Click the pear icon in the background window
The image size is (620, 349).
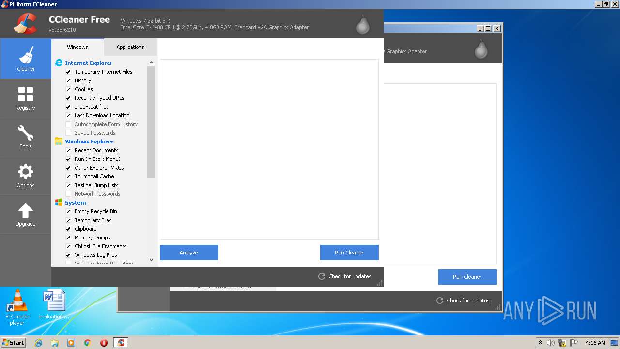point(481,49)
